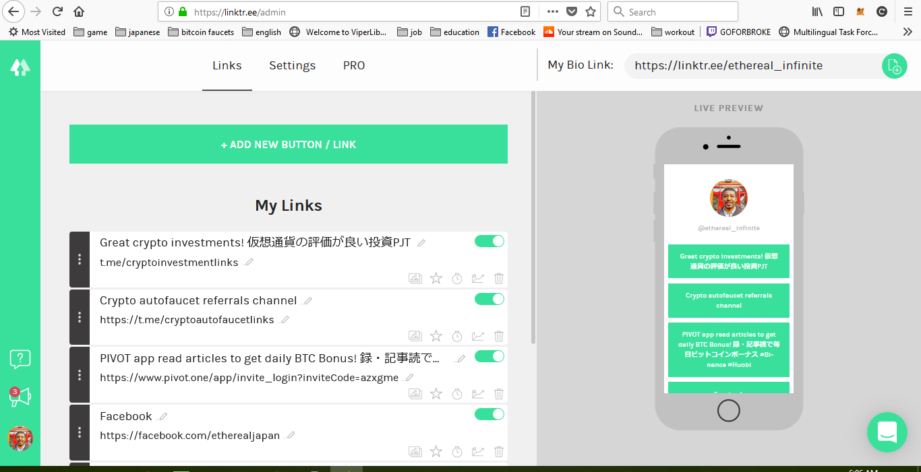
Task: Turn off the Facebook link toggle
Action: tap(489, 414)
